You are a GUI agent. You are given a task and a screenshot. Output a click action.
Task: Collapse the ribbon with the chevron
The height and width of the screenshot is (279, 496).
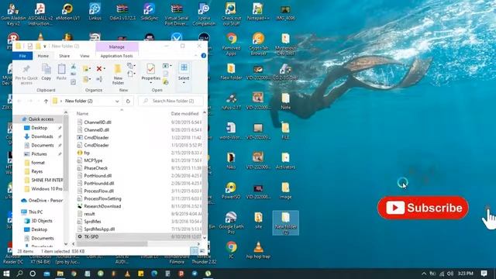point(195,56)
